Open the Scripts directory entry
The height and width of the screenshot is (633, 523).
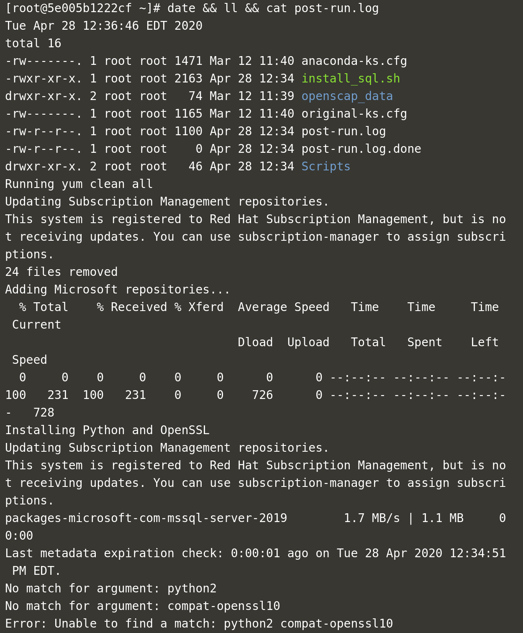coord(326,166)
